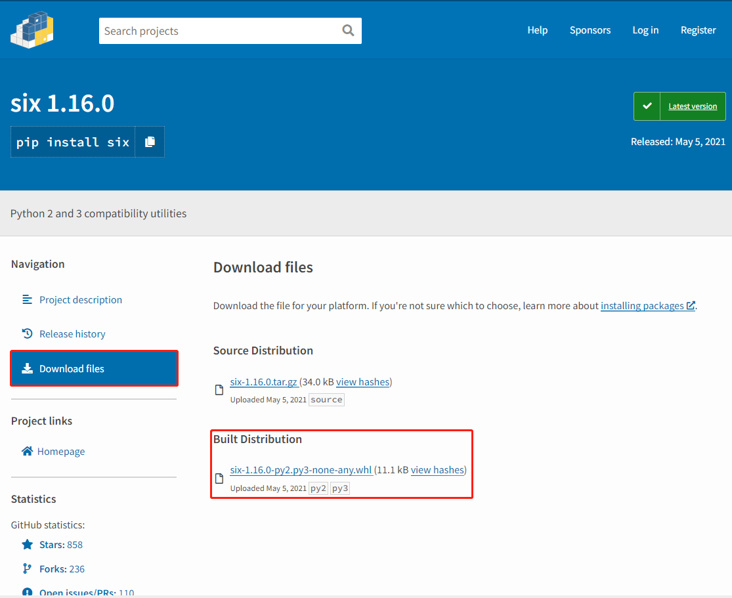Click the 'six 1.16.0' package title
The width and height of the screenshot is (732, 598).
(x=62, y=103)
